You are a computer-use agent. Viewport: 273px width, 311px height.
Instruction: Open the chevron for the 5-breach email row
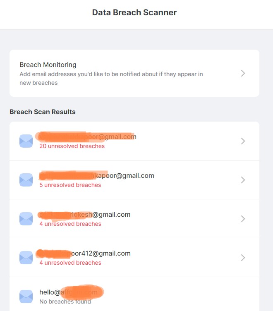[243, 180]
